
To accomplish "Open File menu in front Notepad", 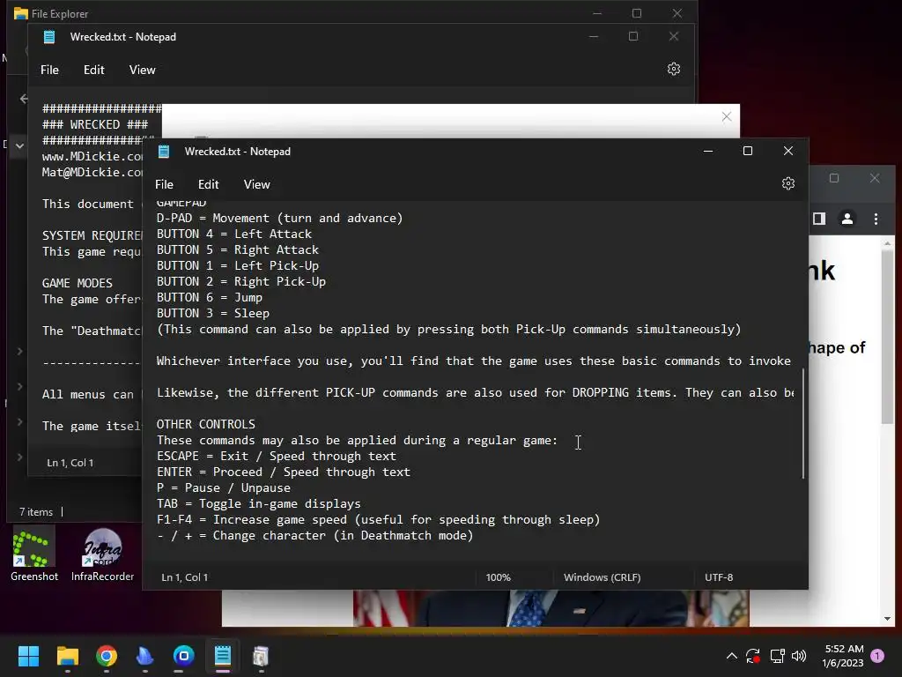I will [x=164, y=184].
